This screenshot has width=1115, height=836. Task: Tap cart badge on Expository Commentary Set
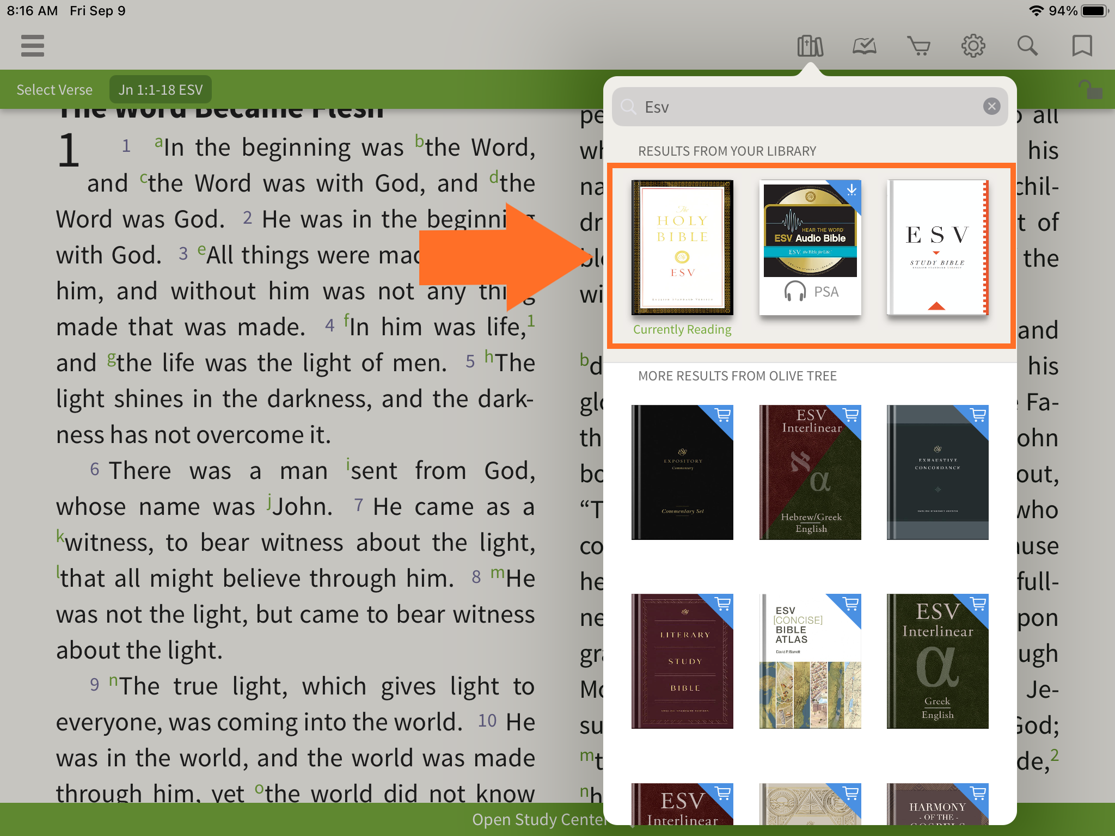723,415
